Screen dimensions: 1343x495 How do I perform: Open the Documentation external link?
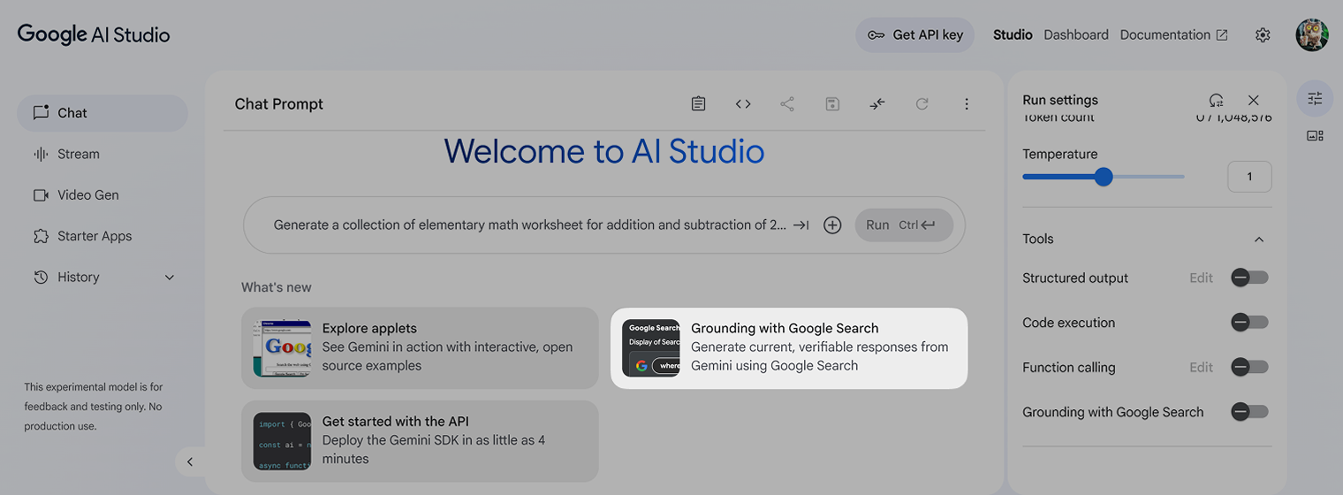pyautogui.click(x=1173, y=34)
